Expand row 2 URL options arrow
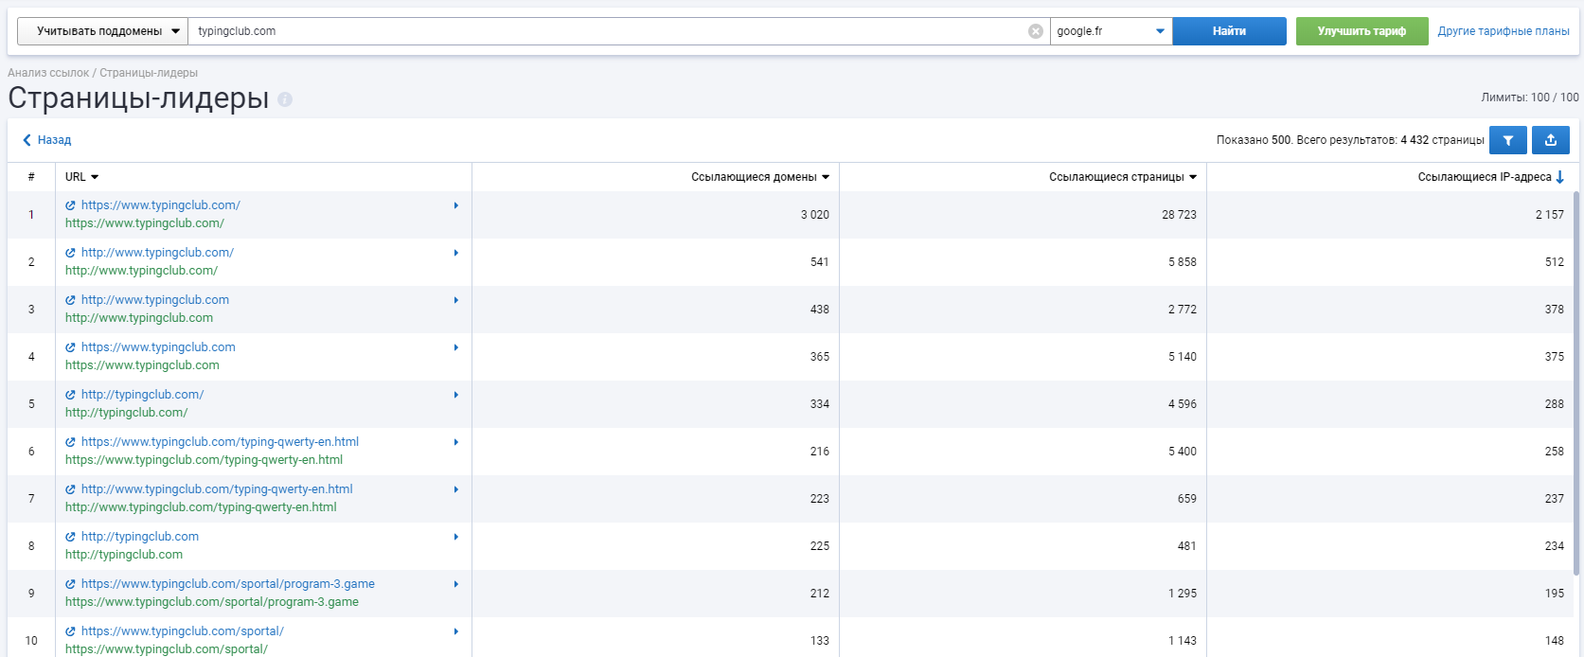Screen dimensions: 1584x657 (x=455, y=253)
